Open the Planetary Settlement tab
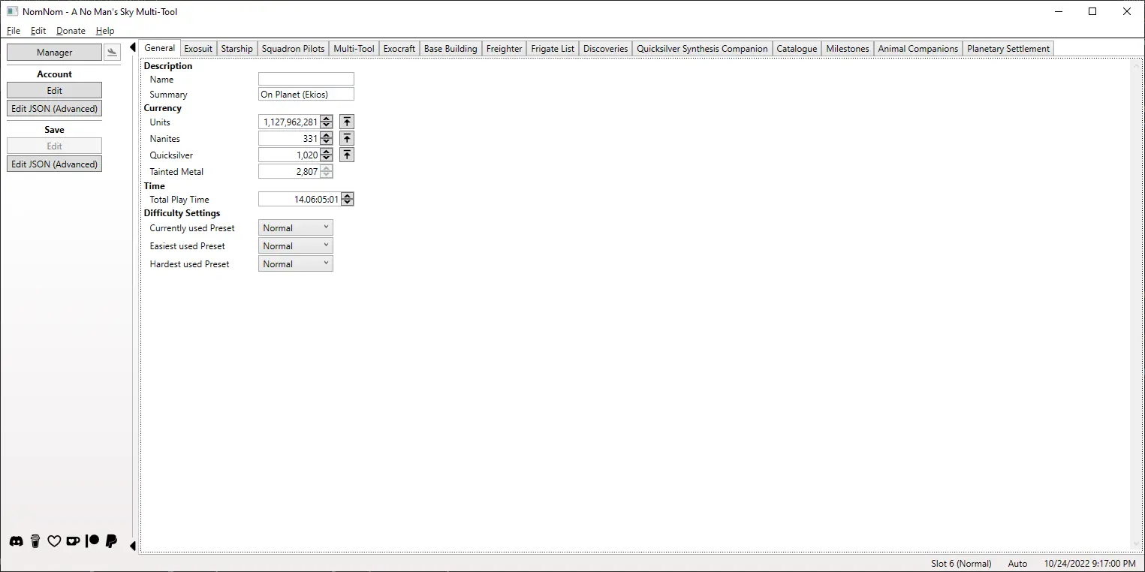Screen dimensions: 1145x572 [1008, 49]
